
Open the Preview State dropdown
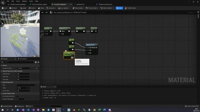(x=92, y=8)
